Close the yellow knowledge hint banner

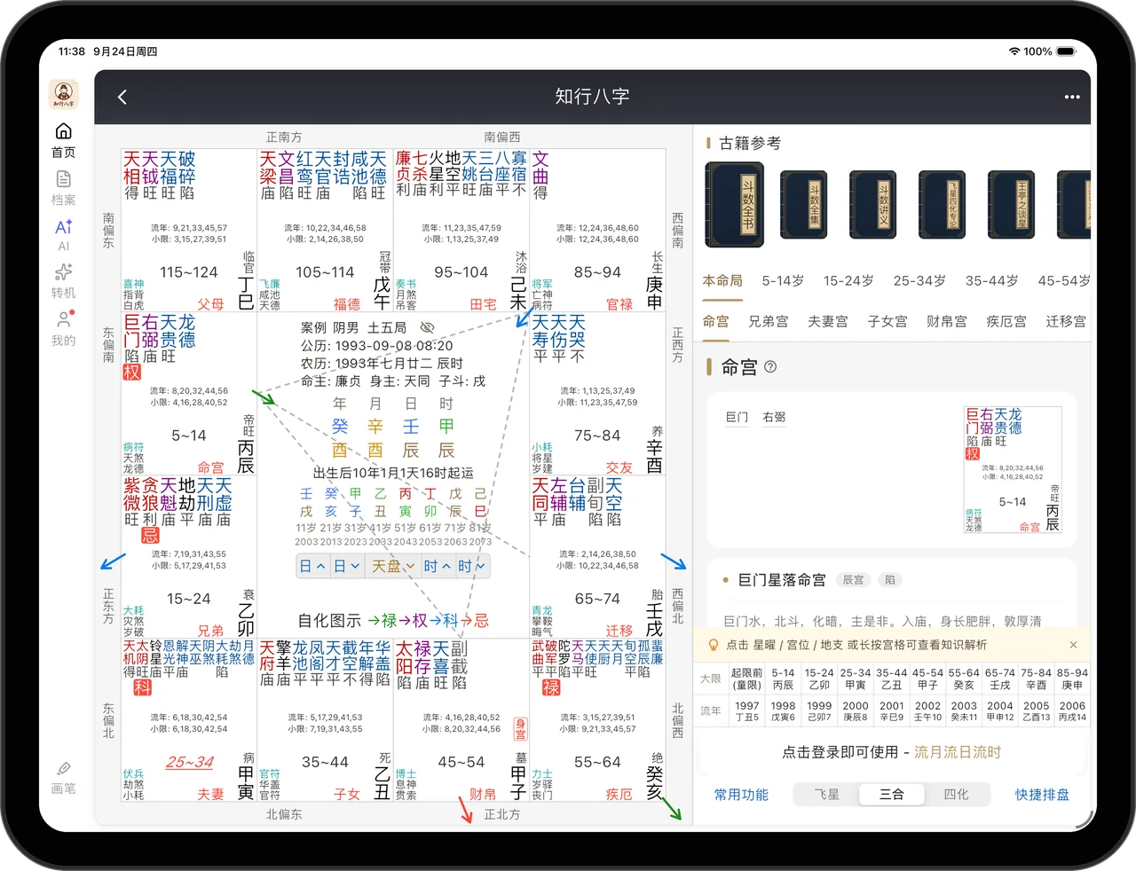1073,645
